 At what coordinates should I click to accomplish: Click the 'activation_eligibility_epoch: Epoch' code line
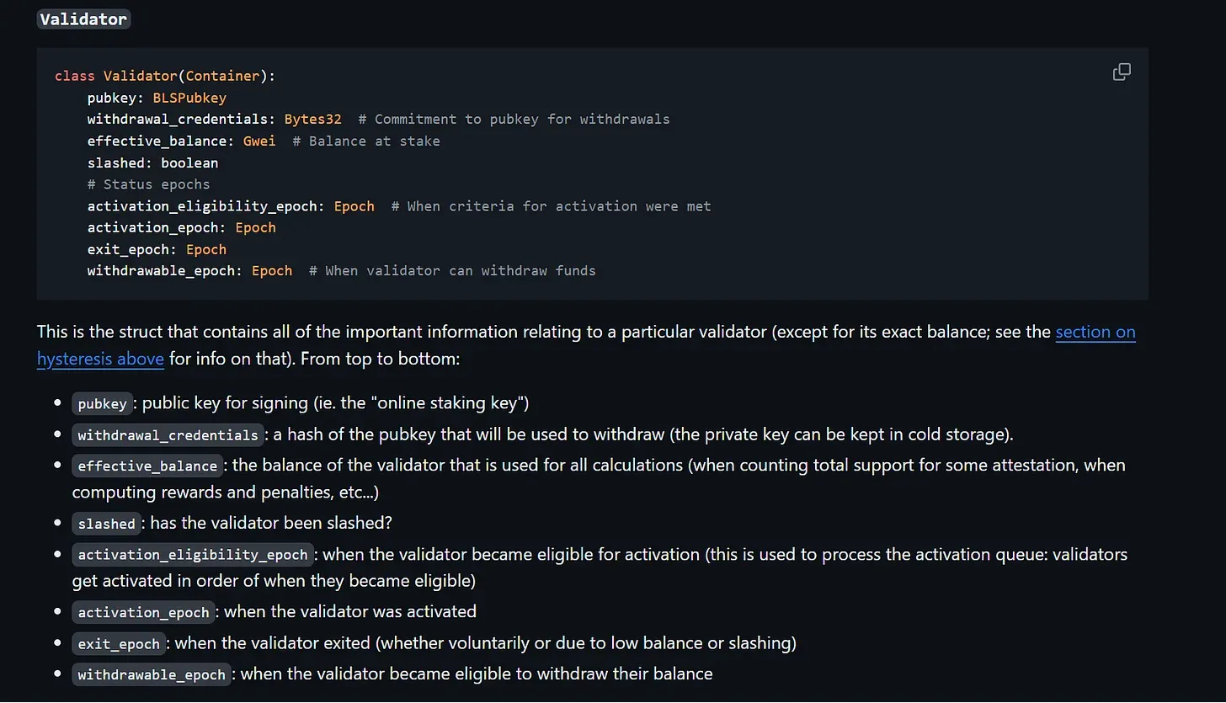tap(231, 206)
